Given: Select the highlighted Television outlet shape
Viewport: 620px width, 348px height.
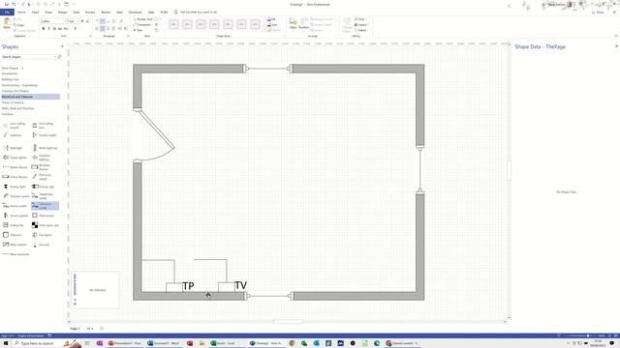Looking at the screenshot, I should (x=45, y=206).
